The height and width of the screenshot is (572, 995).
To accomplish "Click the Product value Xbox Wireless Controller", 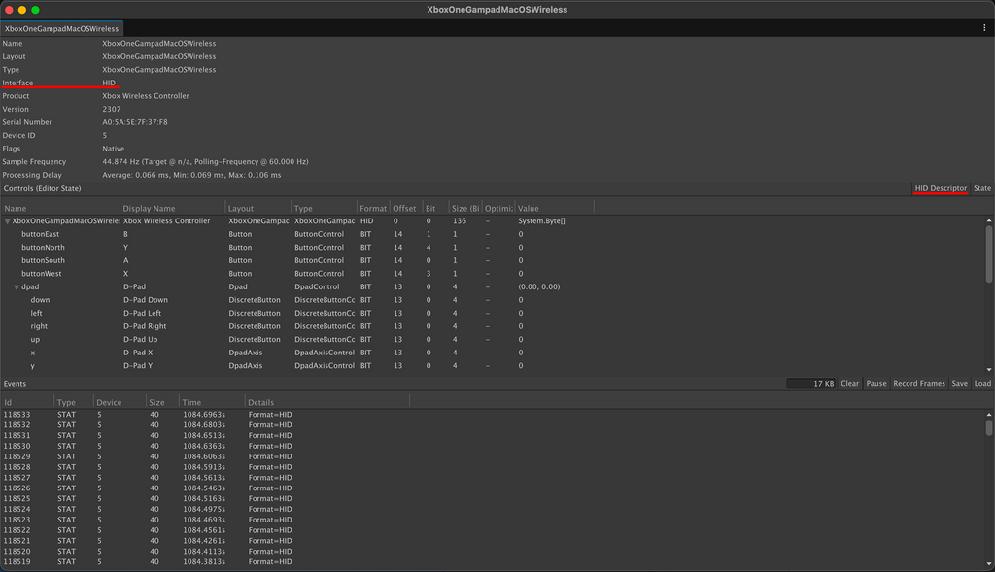I will tap(146, 96).
